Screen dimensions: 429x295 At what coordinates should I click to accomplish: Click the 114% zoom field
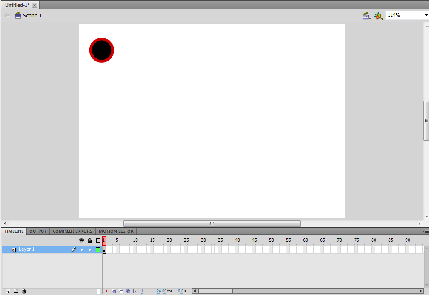click(404, 15)
